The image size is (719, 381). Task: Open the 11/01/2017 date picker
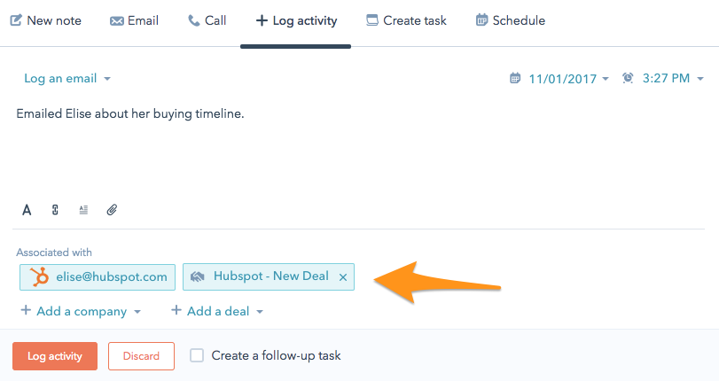click(x=568, y=78)
